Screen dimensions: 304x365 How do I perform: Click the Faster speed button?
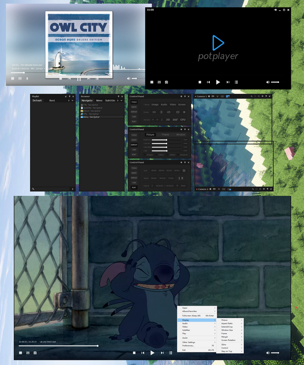[171, 178]
